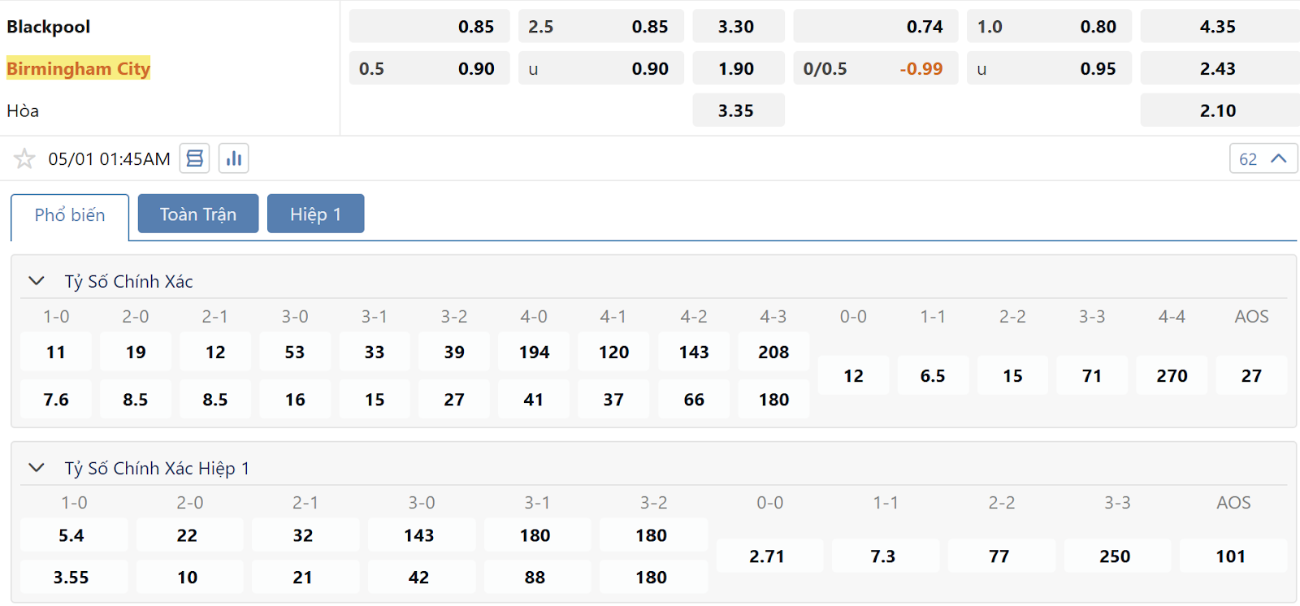Switch to the Phổ biến tab
Screen dimensions: 1300x606
[70, 215]
